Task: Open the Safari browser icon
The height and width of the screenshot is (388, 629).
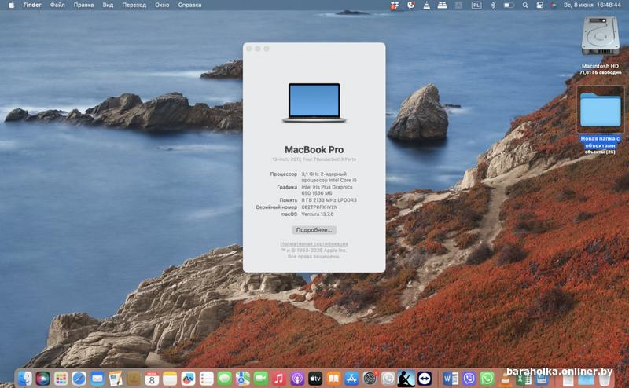Action: tap(79, 379)
